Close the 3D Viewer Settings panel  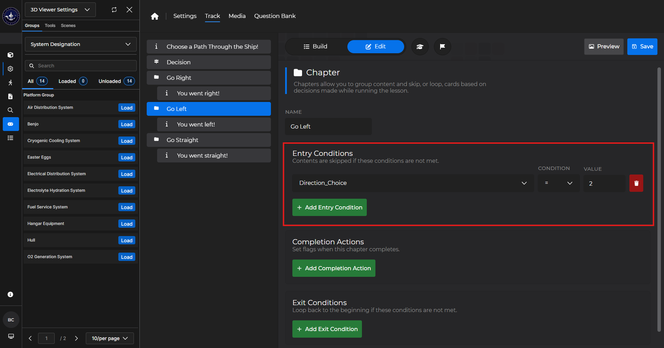[x=129, y=10]
